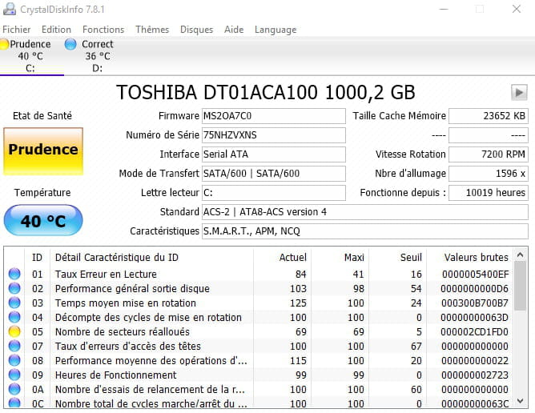Click raw value 000300B700B7
535x413 pixels.
coord(475,303)
